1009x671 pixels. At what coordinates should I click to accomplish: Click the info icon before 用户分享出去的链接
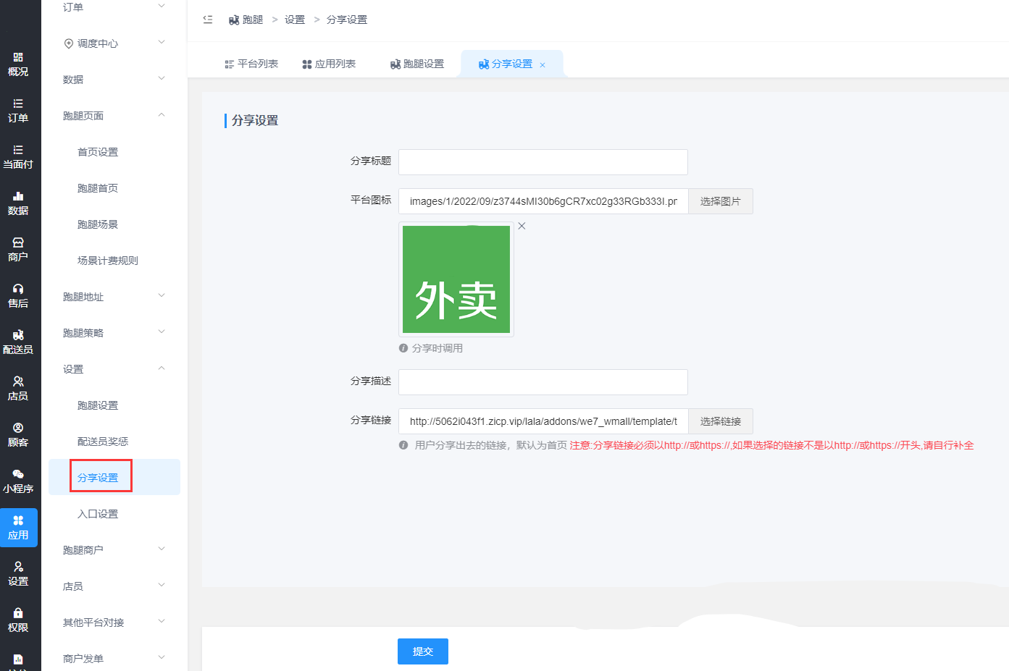(x=403, y=445)
